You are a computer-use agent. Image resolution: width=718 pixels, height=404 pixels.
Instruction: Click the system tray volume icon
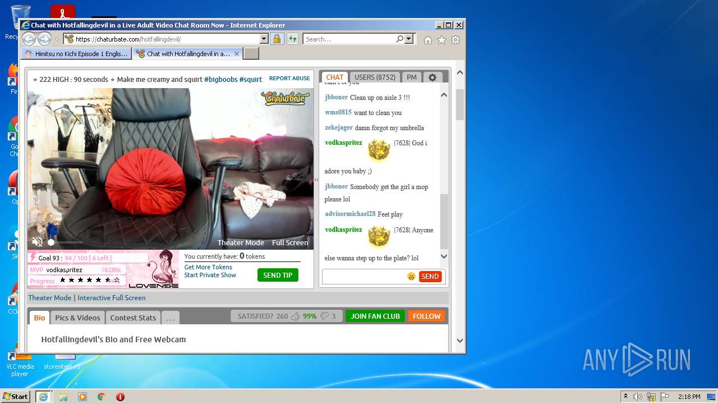click(638, 397)
